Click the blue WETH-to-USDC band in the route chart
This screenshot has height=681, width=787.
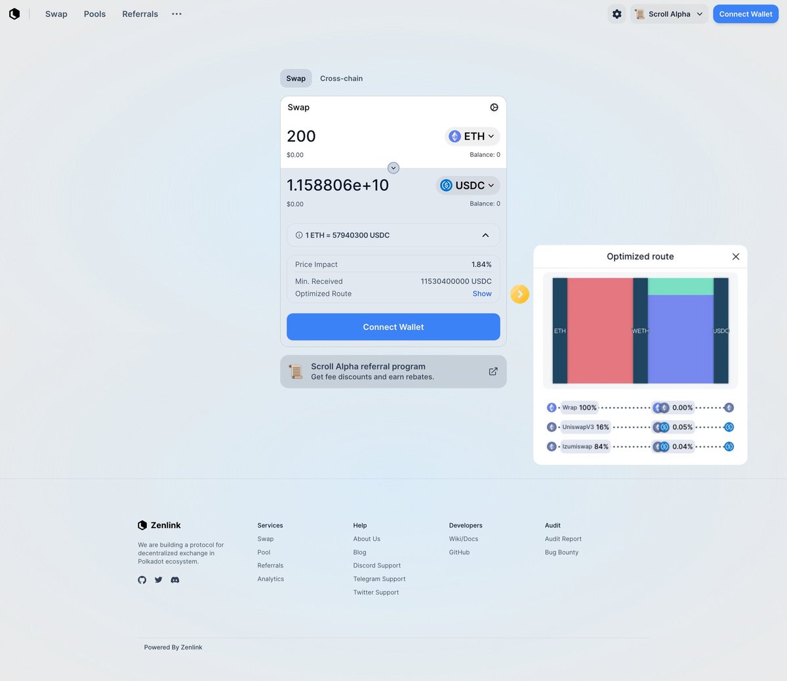(681, 339)
